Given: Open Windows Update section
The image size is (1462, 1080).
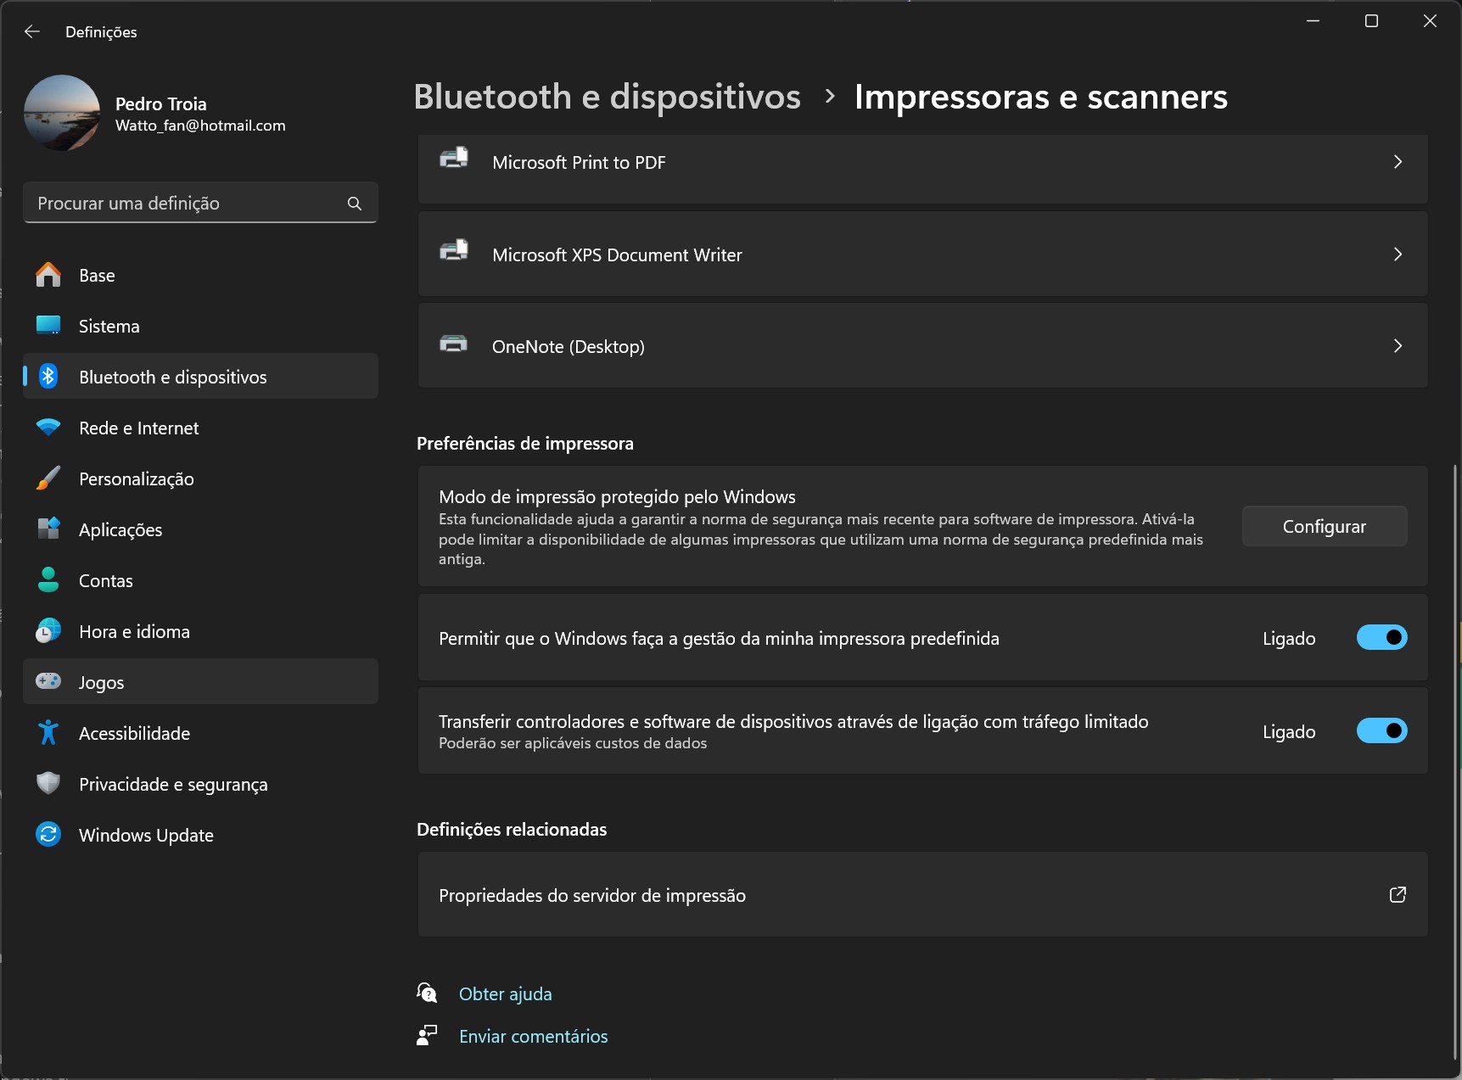Looking at the screenshot, I should (x=200, y=835).
